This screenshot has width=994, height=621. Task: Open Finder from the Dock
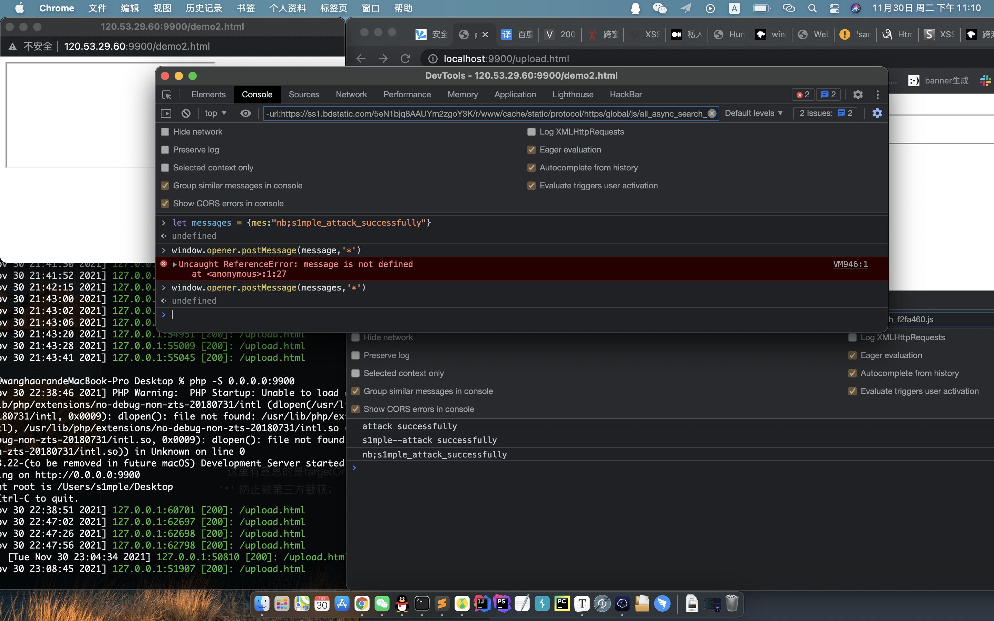coord(262,603)
